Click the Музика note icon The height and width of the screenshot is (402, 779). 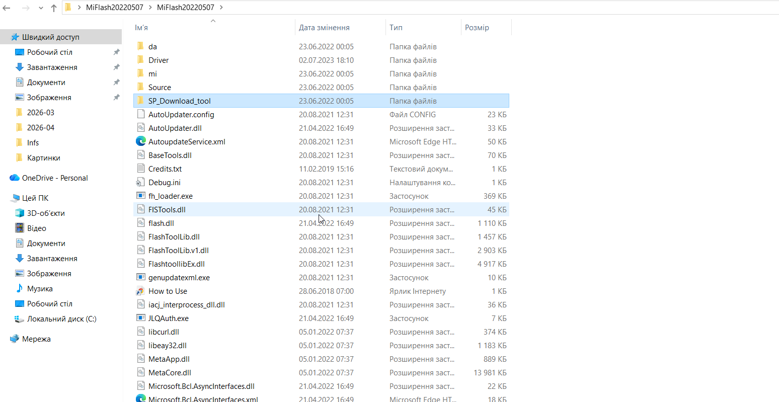click(20, 289)
